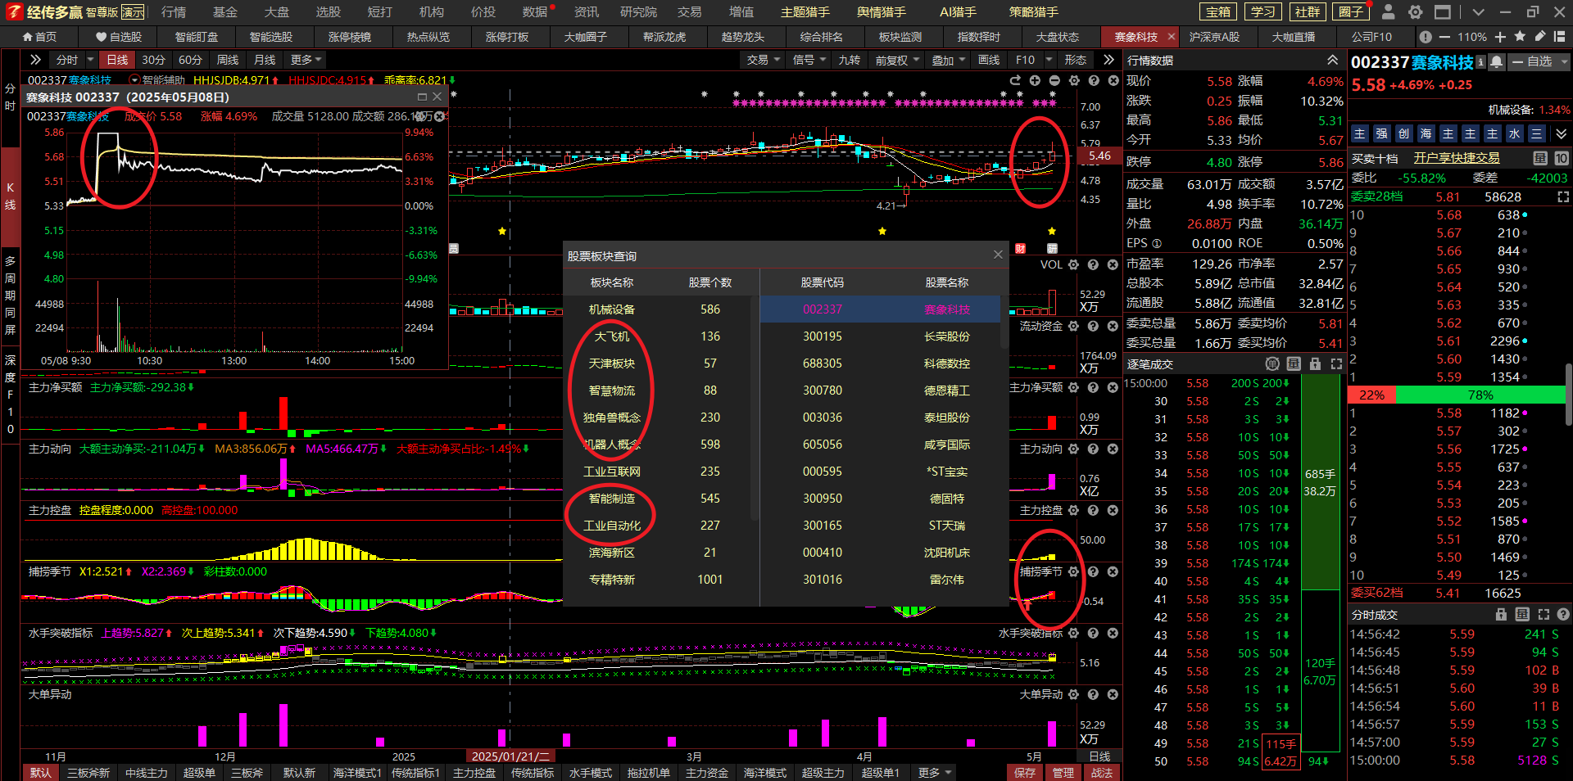Click the 22%/78% buy-sell ratio bar
Screen dimensions: 1573x781
1457,395
